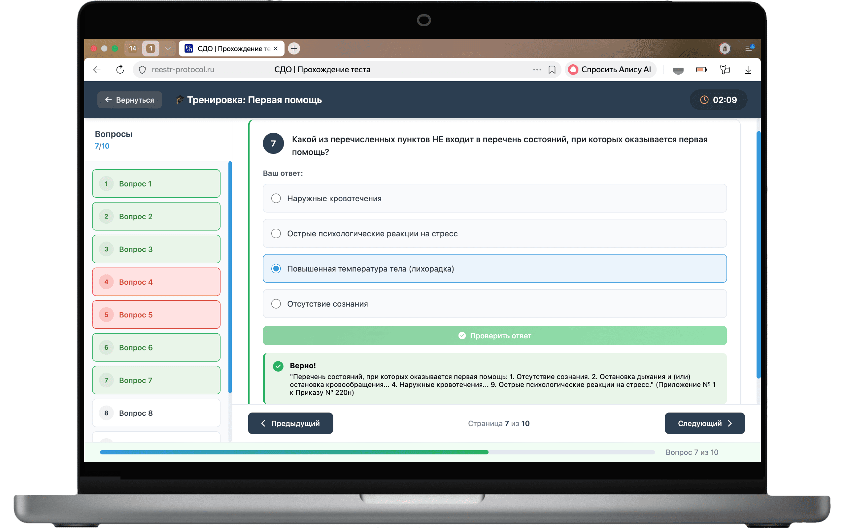The width and height of the screenshot is (845, 528).
Task: Click the Тренировка: Первая помощь heading
Action: pos(254,100)
